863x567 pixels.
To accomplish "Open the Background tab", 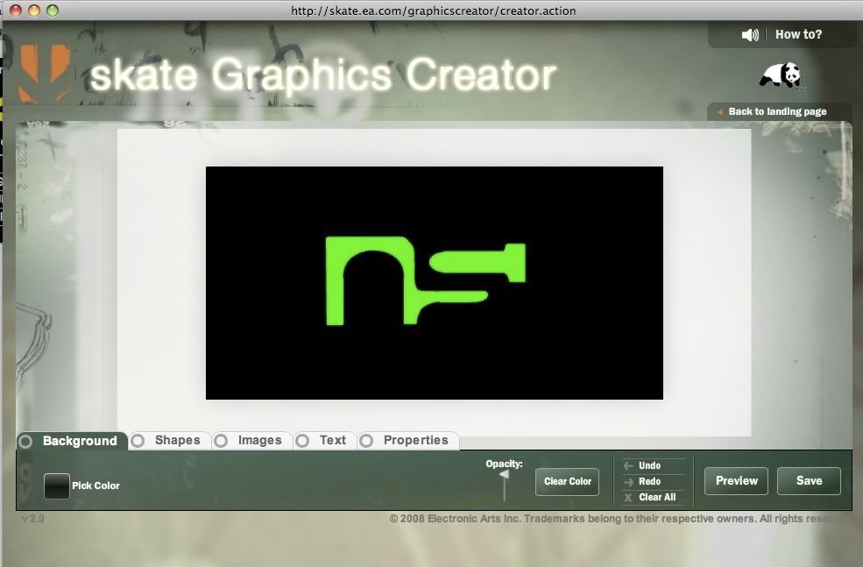I will pyautogui.click(x=79, y=441).
